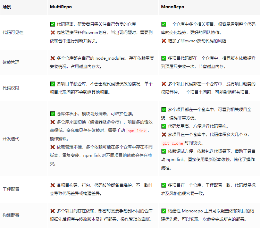260x228 pixels.
Task: Click the red cross before '依赖管理不便'
Action: 52,147
